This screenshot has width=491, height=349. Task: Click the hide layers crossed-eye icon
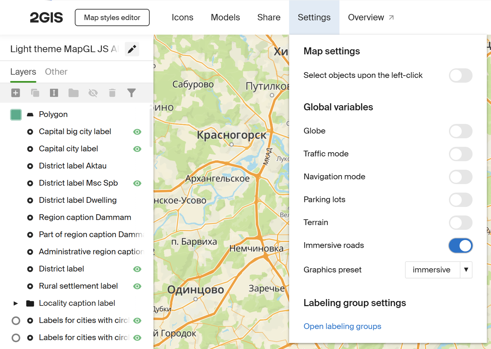[93, 93]
